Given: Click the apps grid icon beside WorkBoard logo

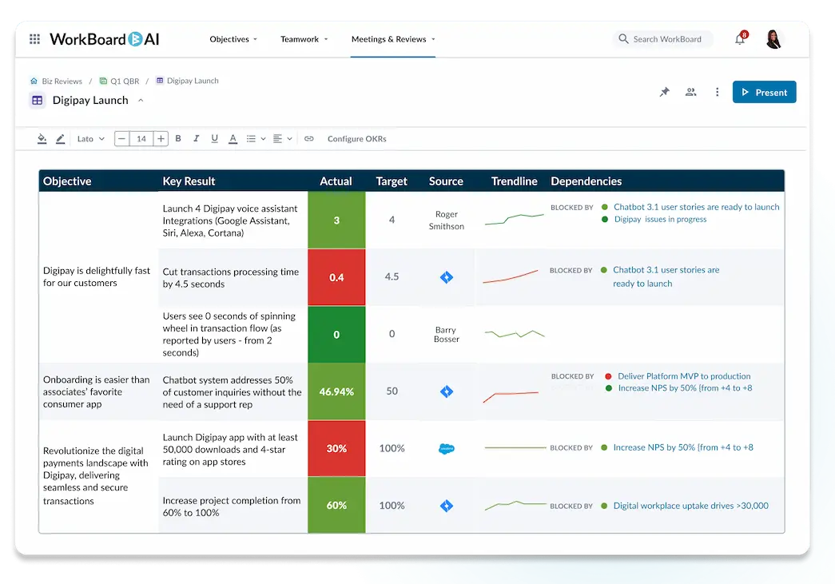Looking at the screenshot, I should coord(34,38).
